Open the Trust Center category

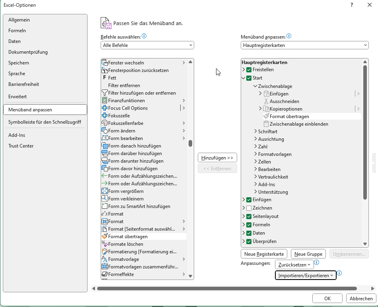pos(45,146)
